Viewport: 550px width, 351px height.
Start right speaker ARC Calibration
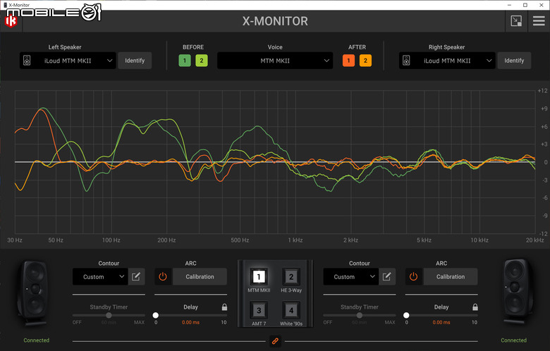[451, 277]
